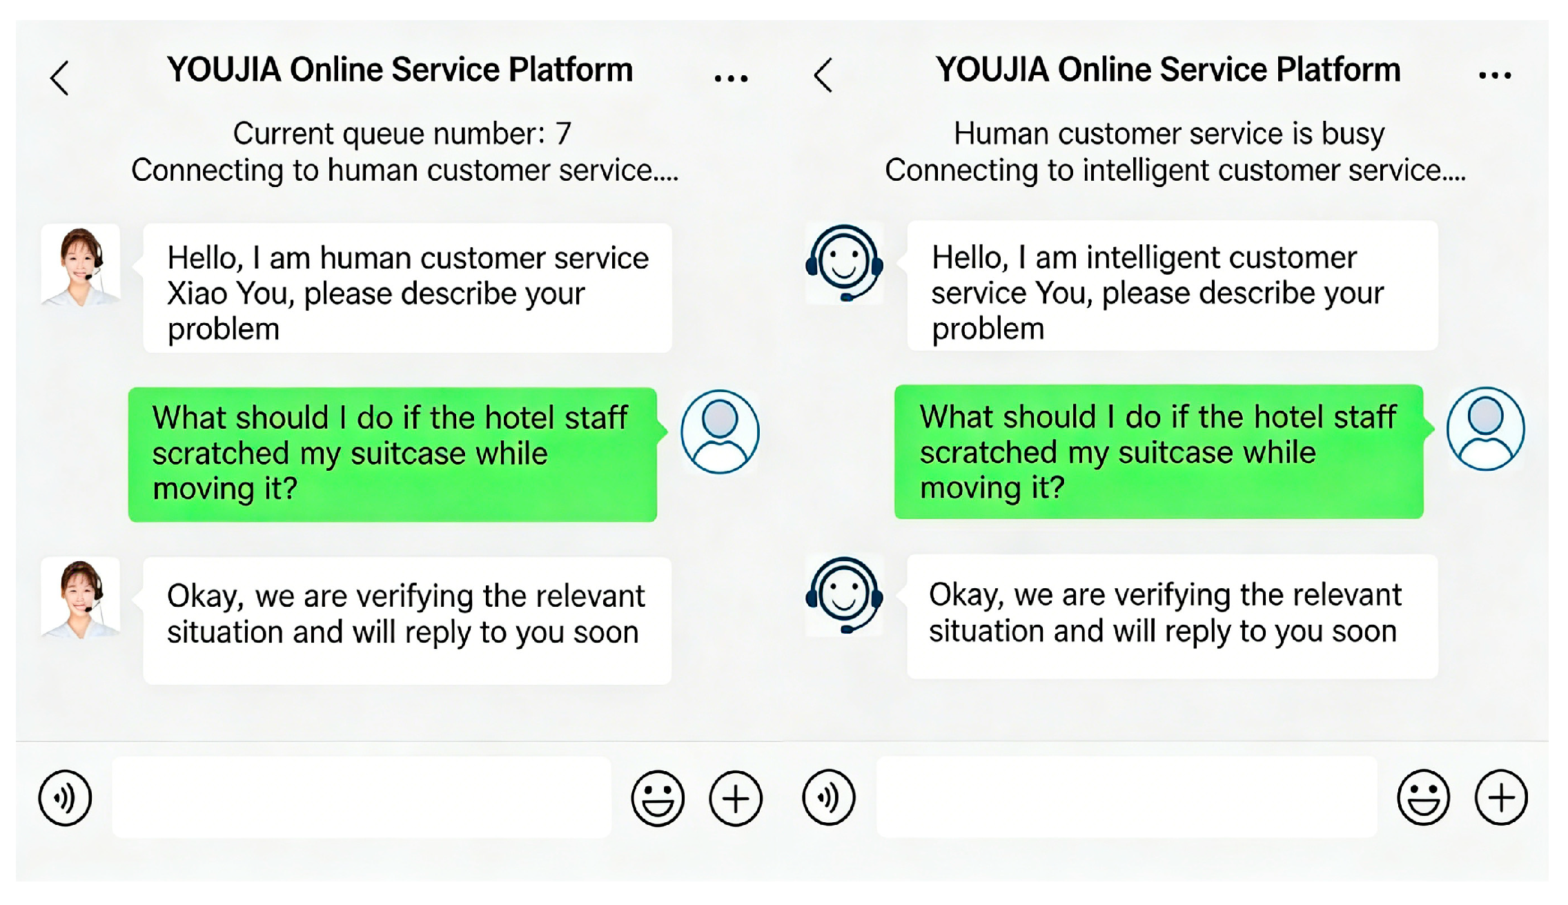Screen dimensions: 1568x905
Task: Tap back arrow in right chat header
Action: pos(823,75)
